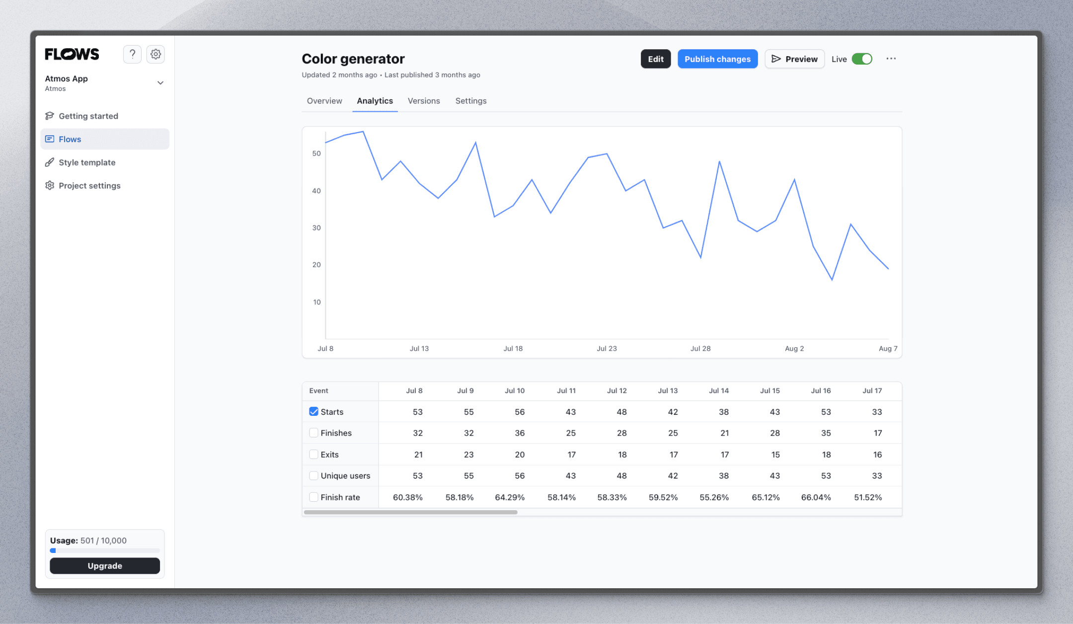
Task: Click the Publish changes button
Action: tap(716, 59)
